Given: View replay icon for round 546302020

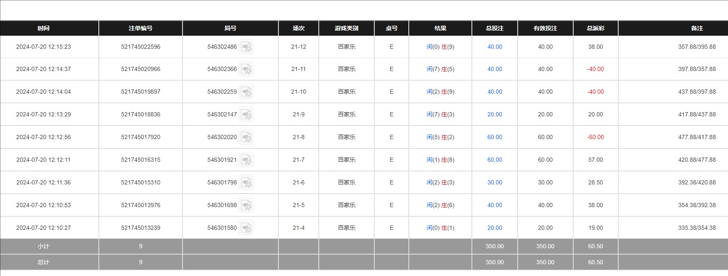Looking at the screenshot, I should click(x=246, y=137).
